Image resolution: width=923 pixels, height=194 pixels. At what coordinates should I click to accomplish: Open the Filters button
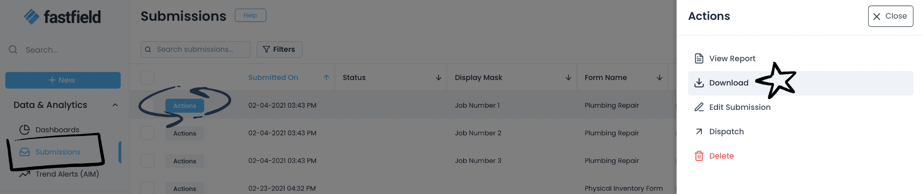[279, 49]
